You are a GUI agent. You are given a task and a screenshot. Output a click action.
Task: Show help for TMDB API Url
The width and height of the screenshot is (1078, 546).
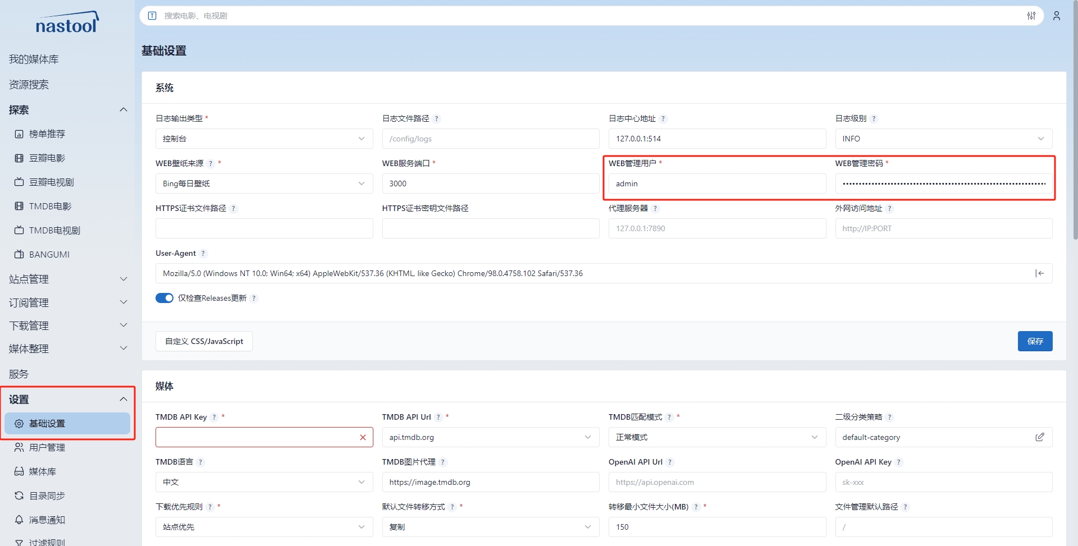click(x=438, y=417)
